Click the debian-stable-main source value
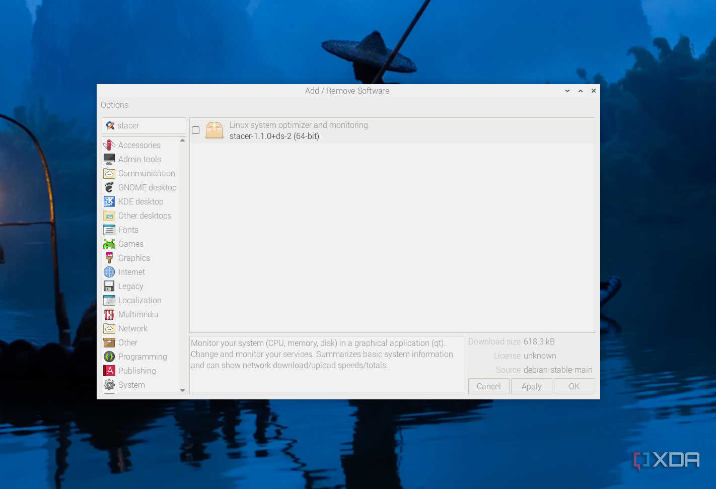The height and width of the screenshot is (489, 716). [x=558, y=370]
